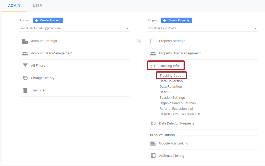Open Account Settings

(x=44, y=41)
